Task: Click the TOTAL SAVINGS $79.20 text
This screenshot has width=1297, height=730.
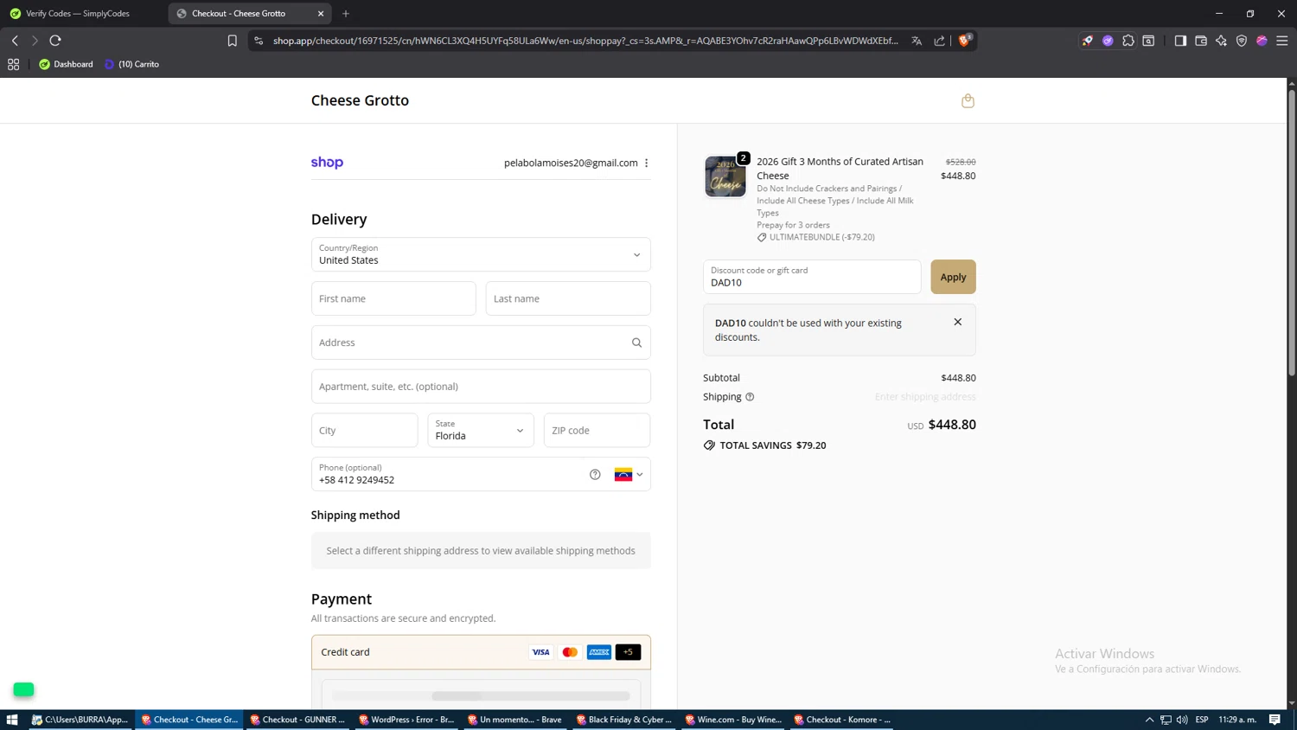Action: (772, 445)
